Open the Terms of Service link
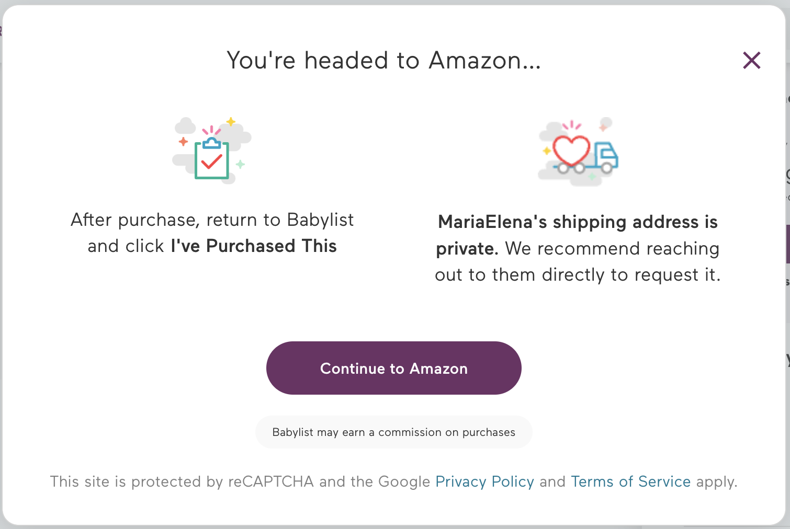Image resolution: width=790 pixels, height=529 pixels. pos(630,481)
